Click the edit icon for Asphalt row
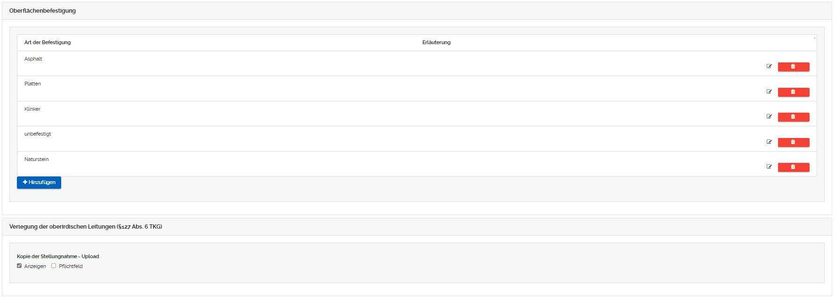The image size is (835, 299). 769,66
